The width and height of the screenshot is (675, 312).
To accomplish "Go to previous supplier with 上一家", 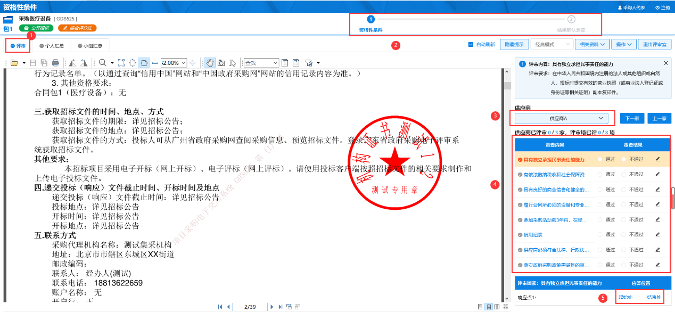I will [x=660, y=118].
